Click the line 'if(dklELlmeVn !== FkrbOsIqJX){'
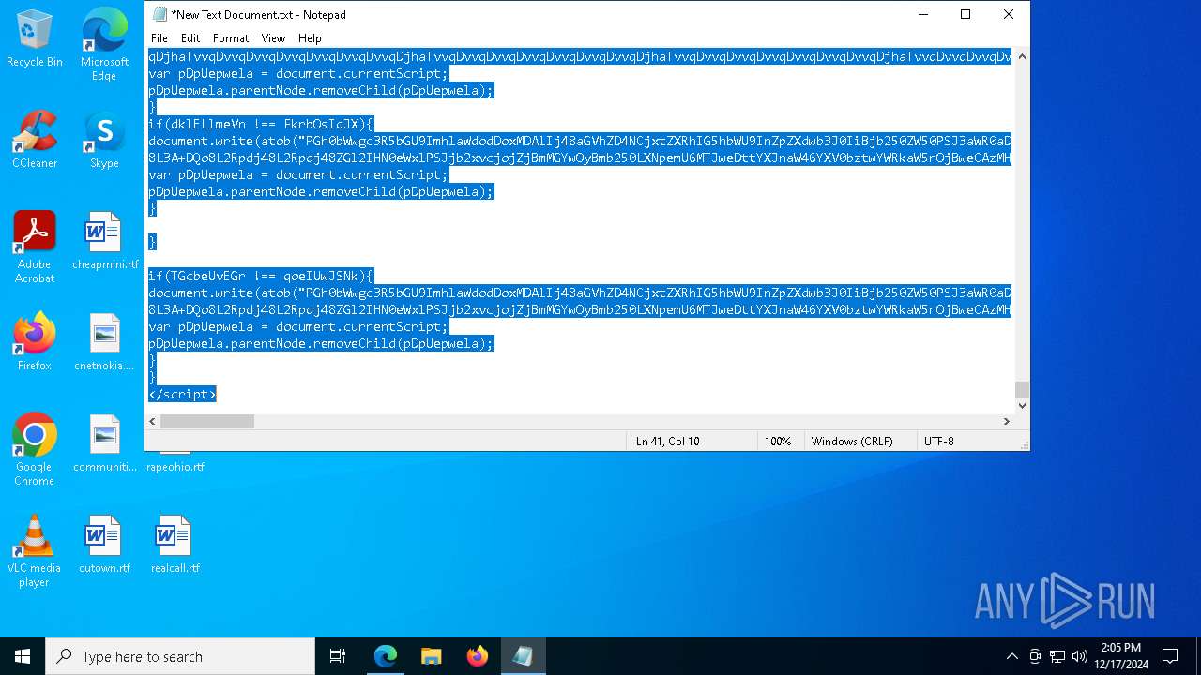The height and width of the screenshot is (675, 1201). point(261,124)
